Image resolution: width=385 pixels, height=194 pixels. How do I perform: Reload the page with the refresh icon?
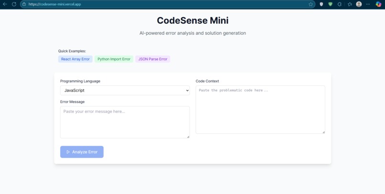(x=14, y=4)
